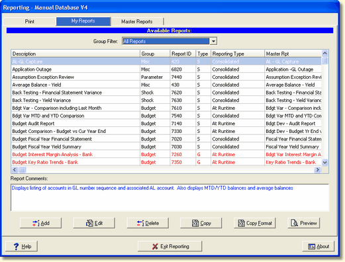Click the Preview page icon
Screen dimensions: 345x262
coord(294,223)
